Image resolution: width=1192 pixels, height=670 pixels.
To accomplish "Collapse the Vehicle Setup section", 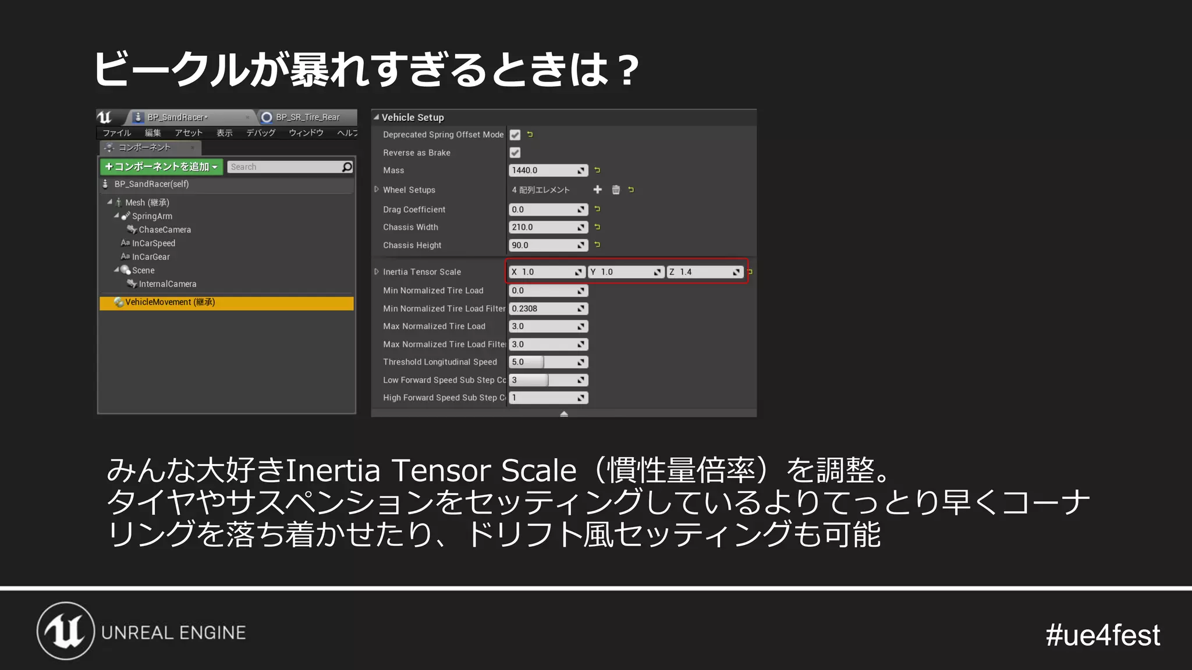I will 377,117.
